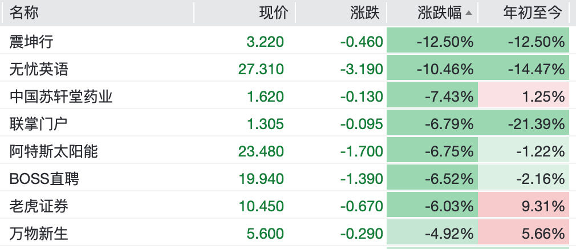
Task: Click BOSS直聘 price 19.940
Action: [261, 179]
